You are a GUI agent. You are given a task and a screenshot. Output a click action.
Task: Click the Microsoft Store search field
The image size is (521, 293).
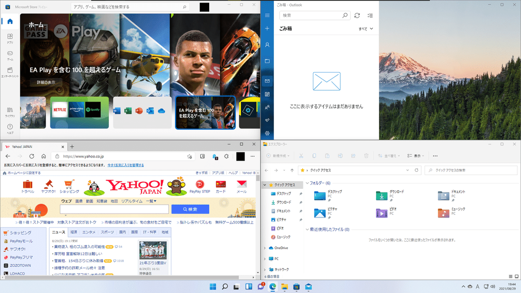130,7
